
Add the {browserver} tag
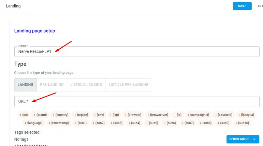pyautogui.click(x=158, y=115)
